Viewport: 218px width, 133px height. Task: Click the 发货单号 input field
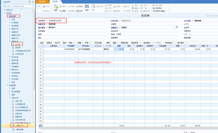(x=77, y=21)
